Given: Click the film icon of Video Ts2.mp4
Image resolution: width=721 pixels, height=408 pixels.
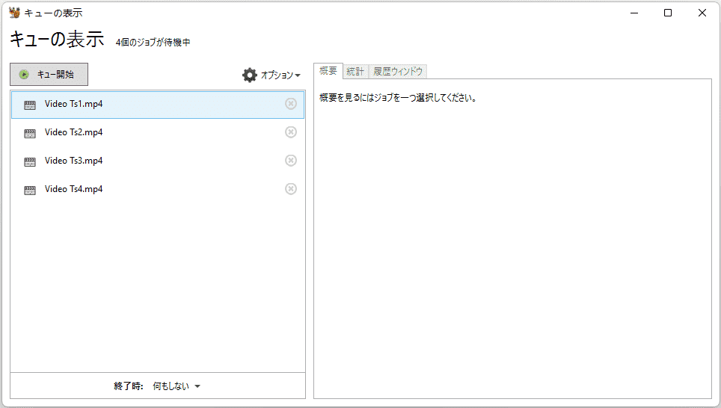Looking at the screenshot, I should click(x=30, y=134).
